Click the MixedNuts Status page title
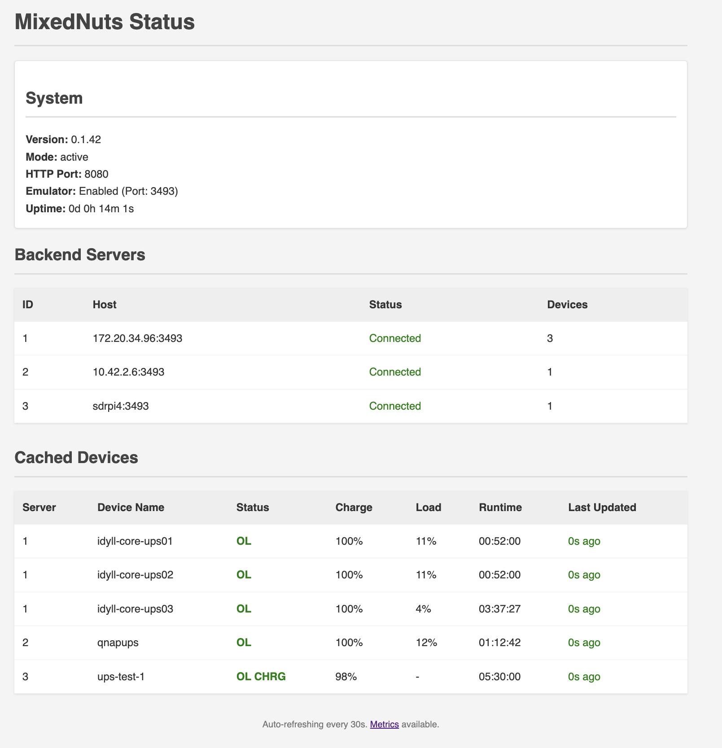The width and height of the screenshot is (722, 748). pyautogui.click(x=104, y=22)
